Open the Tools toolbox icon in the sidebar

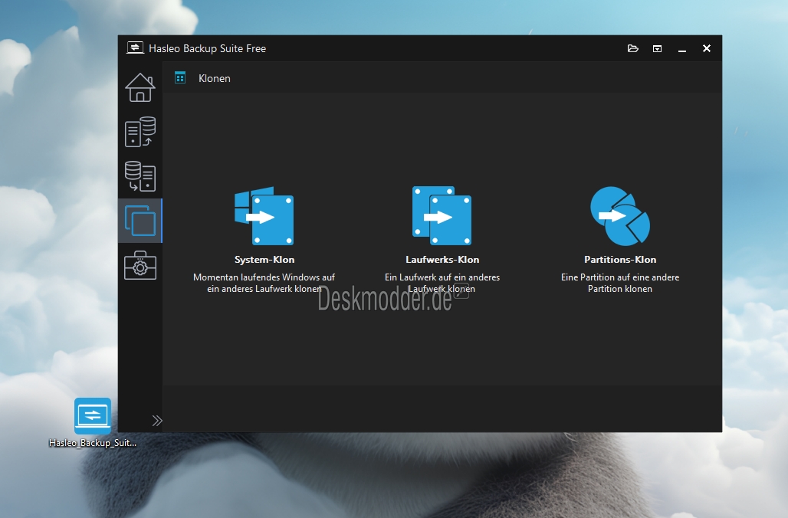tap(140, 265)
